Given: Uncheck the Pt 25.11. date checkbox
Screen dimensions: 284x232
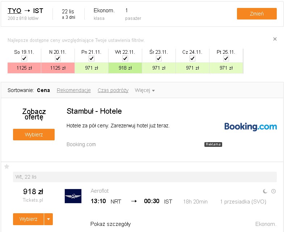Looking at the screenshot, I should pyautogui.click(x=226, y=58).
